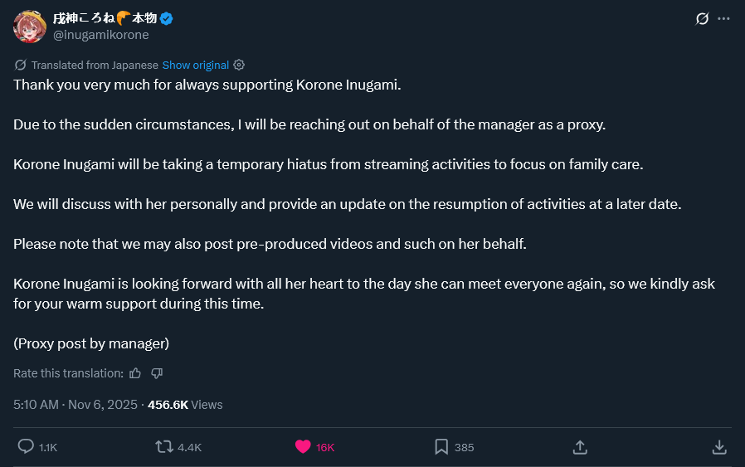This screenshot has height=467, width=745.
Task: Open the three-dot More options menu
Action: pyautogui.click(x=724, y=18)
